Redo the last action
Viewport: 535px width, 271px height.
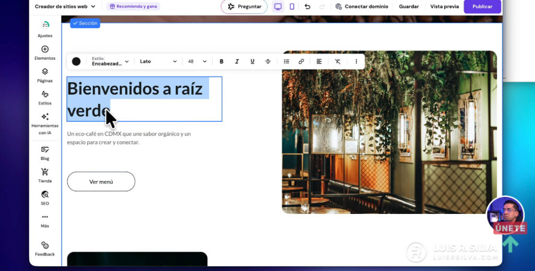click(x=322, y=6)
